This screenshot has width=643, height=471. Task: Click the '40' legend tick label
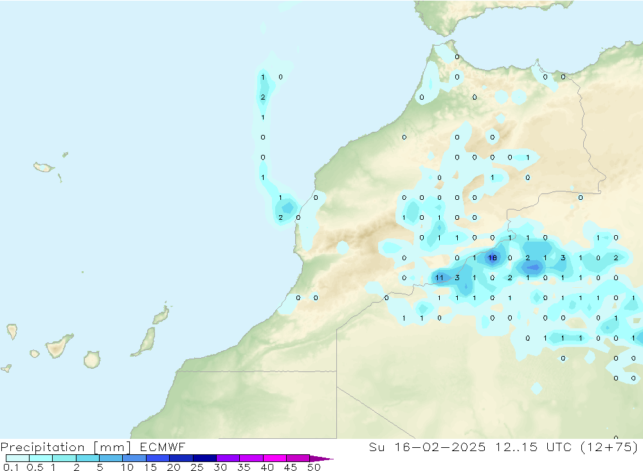(x=267, y=467)
